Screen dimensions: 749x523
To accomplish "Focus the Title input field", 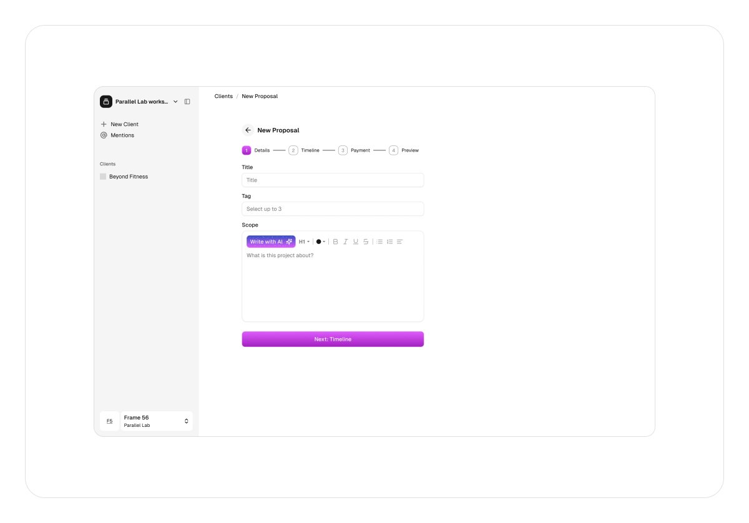I will [x=333, y=180].
